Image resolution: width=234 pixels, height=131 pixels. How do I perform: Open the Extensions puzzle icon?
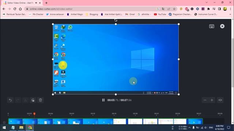[208, 9]
